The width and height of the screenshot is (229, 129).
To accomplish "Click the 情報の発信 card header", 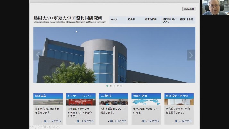I will (146, 96).
